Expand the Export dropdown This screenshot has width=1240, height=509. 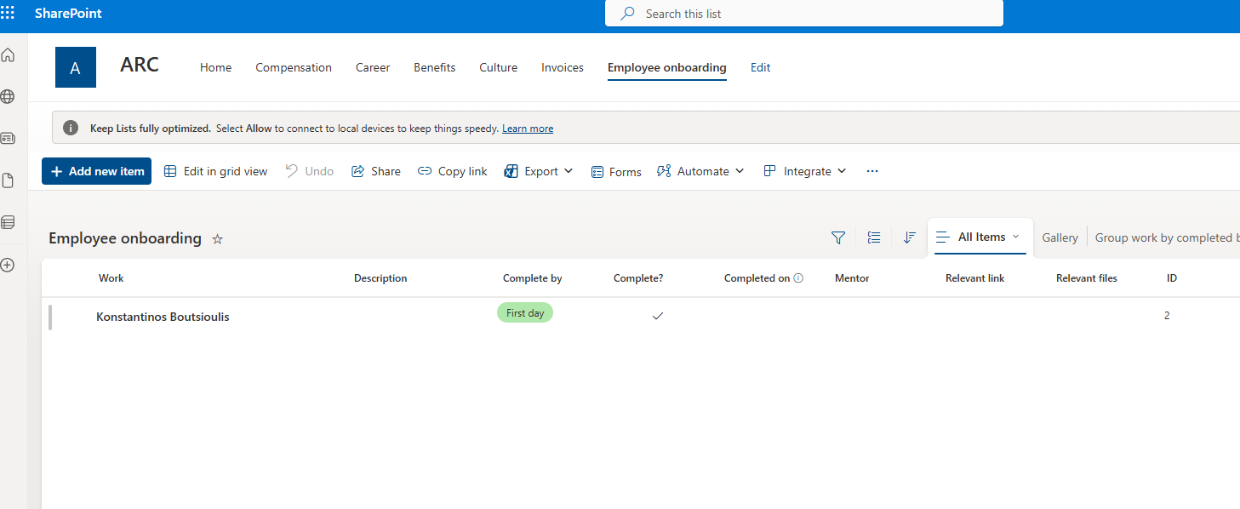pyautogui.click(x=539, y=171)
